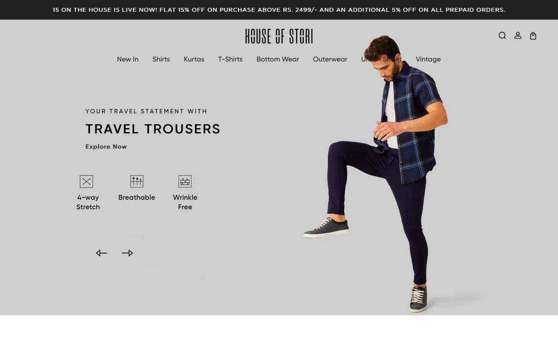Open the search icon in header
Screen dimensions: 558x340
click(502, 36)
